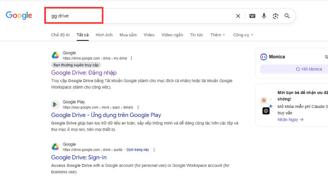Expand the Thêm dropdown menu
Viewport: 328px width, 184px height.
coord(217,35)
